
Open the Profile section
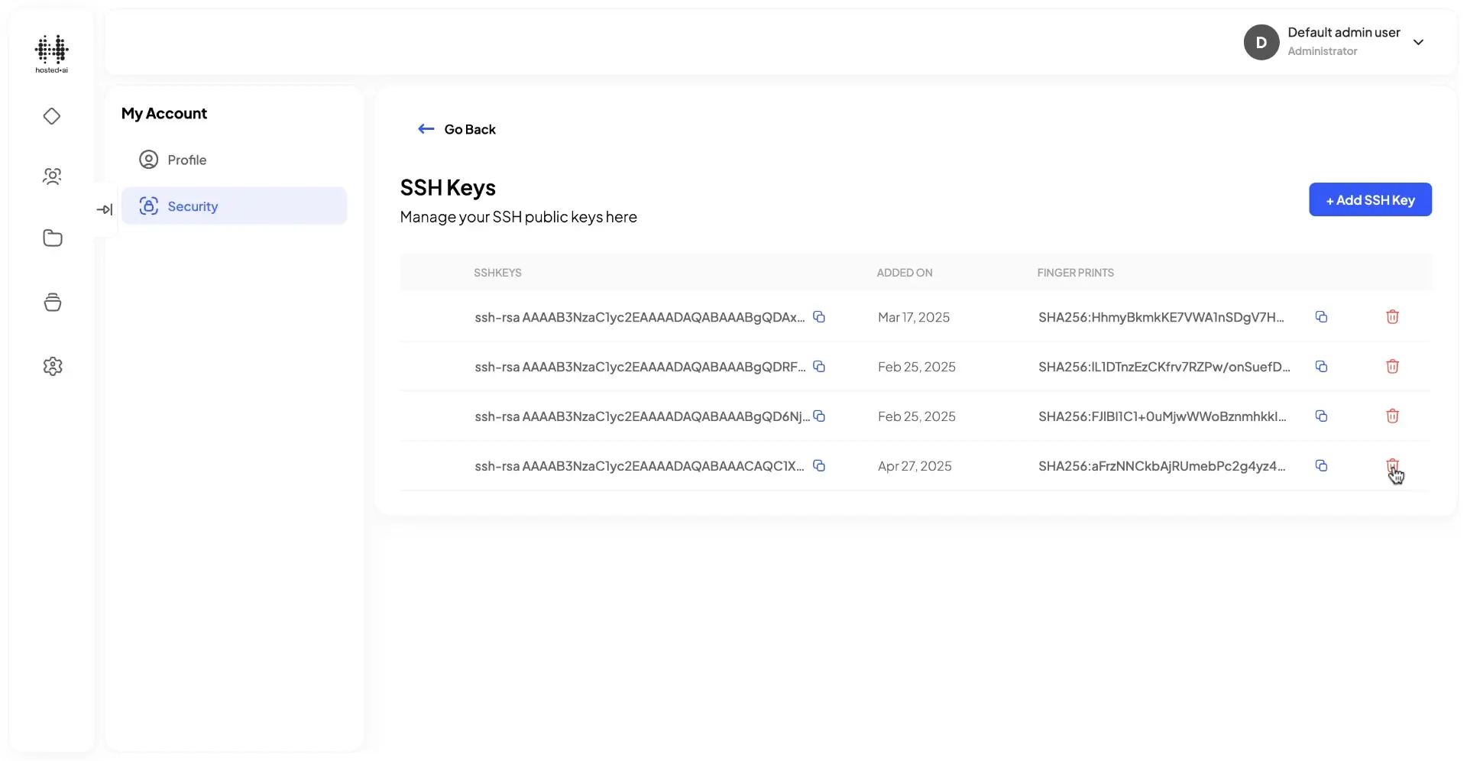click(x=186, y=160)
